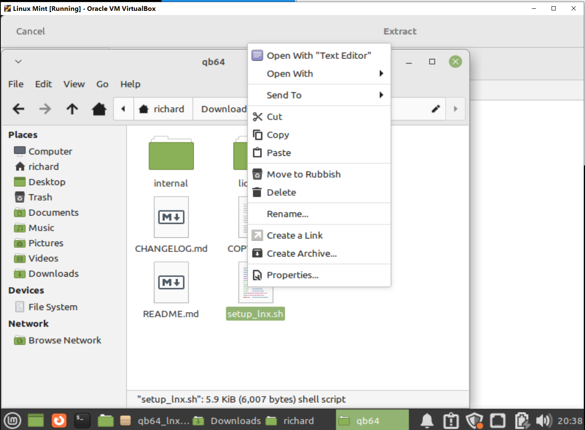Launch Firefox from the taskbar
Viewport: 585px width, 430px height.
pyautogui.click(x=59, y=420)
